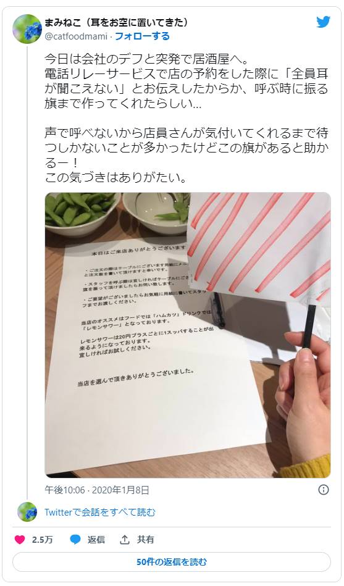Click the blue reply bubble icon
The height and width of the screenshot is (586, 344).
pyautogui.click(x=75, y=540)
